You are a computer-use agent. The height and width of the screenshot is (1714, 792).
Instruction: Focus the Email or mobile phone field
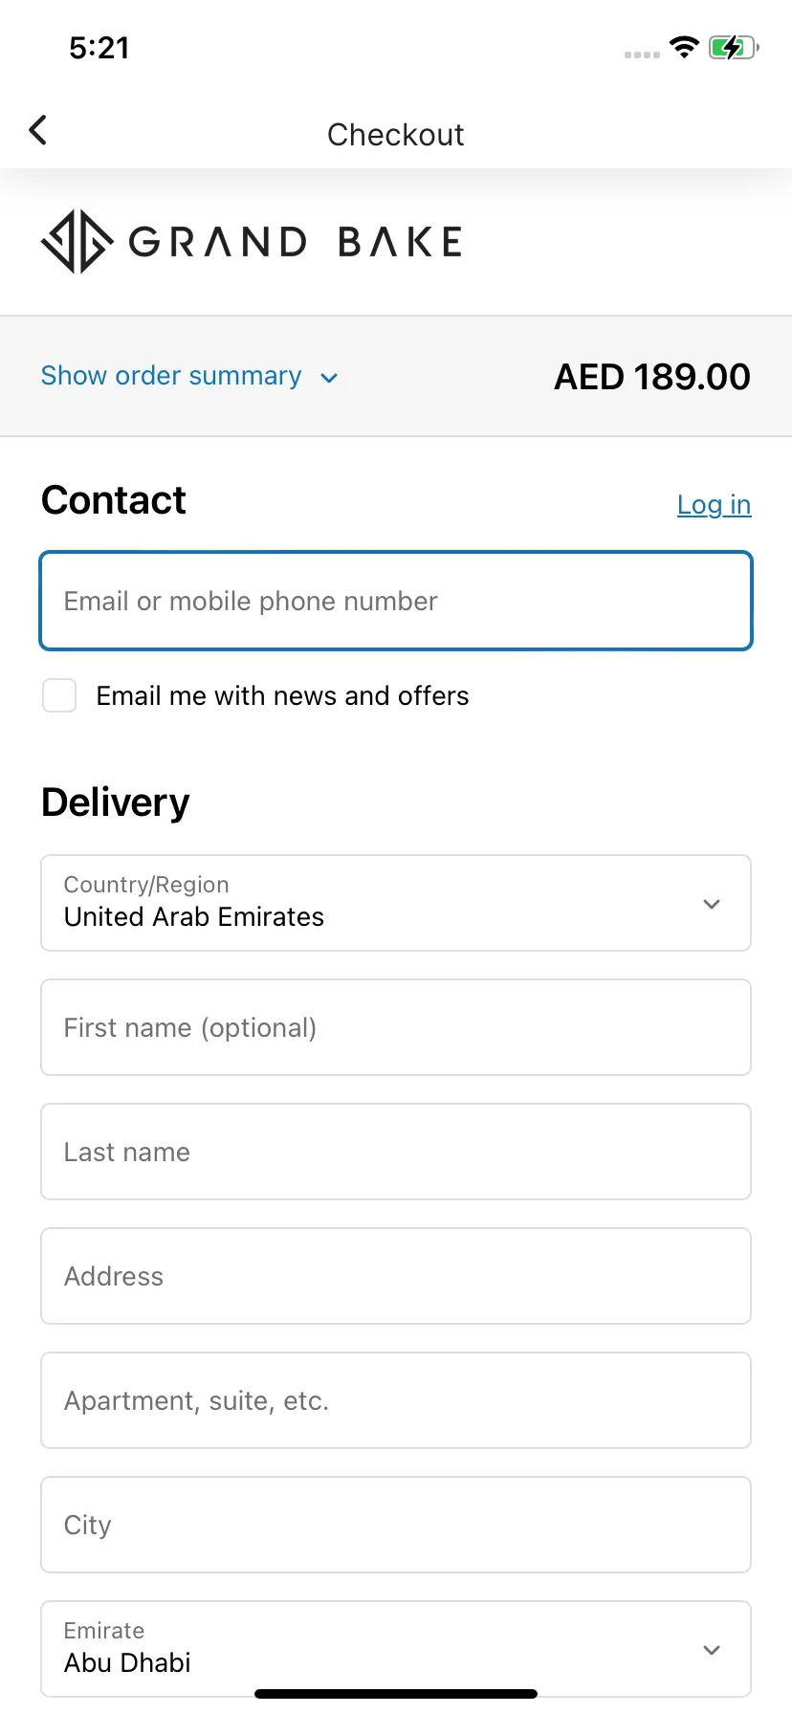click(396, 601)
